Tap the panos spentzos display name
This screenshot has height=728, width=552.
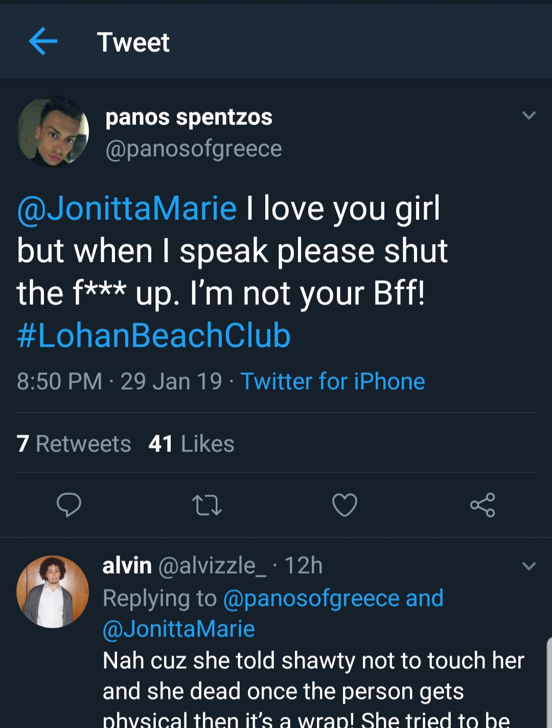[x=189, y=117]
